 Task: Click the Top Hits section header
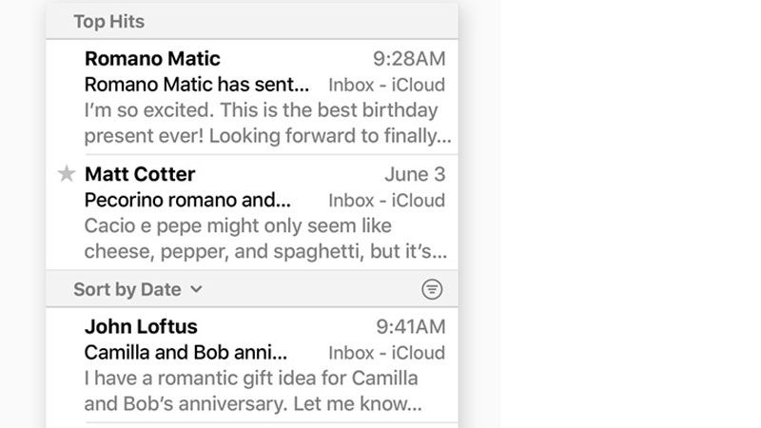[252, 21]
